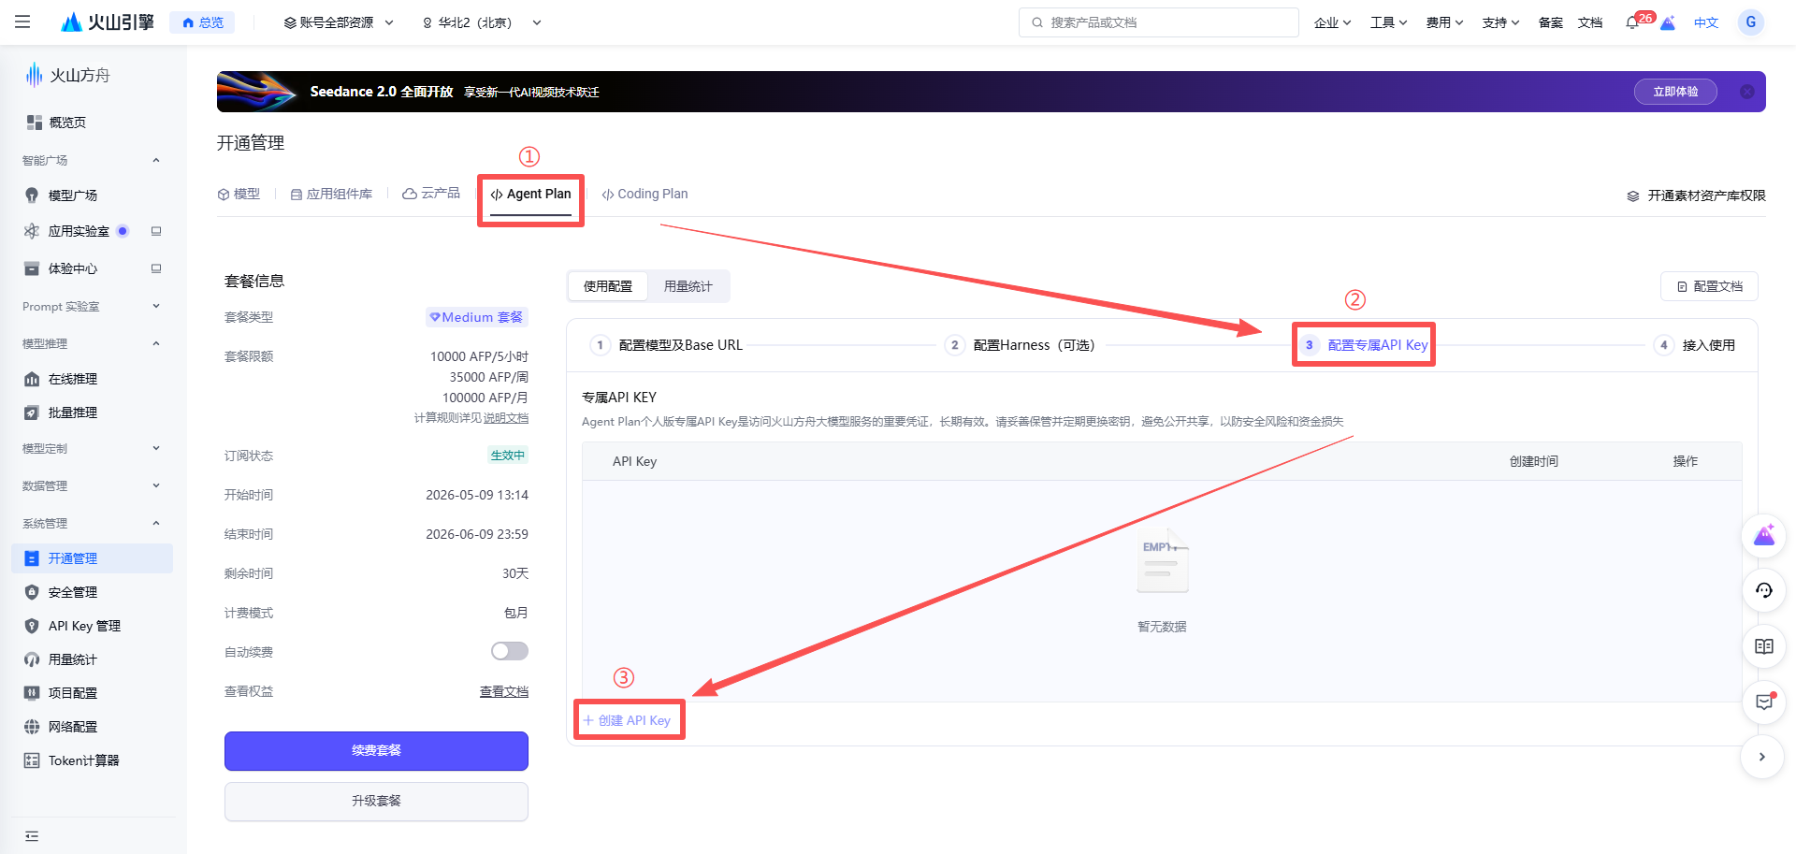Open the 账号全部资源 dropdown
The width and height of the screenshot is (1796, 854).
[x=339, y=22]
